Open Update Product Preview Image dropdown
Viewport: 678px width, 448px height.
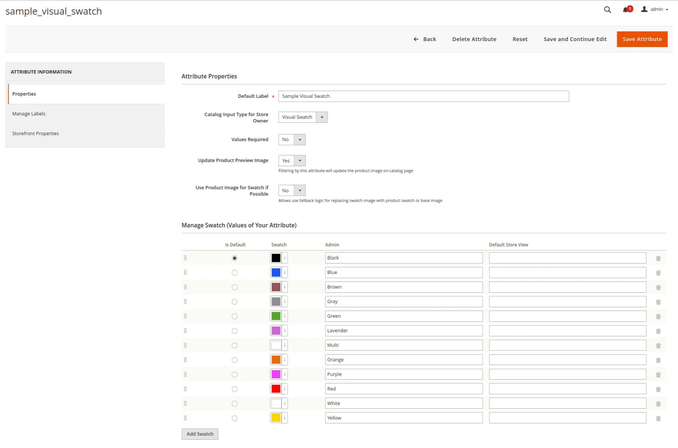point(292,161)
